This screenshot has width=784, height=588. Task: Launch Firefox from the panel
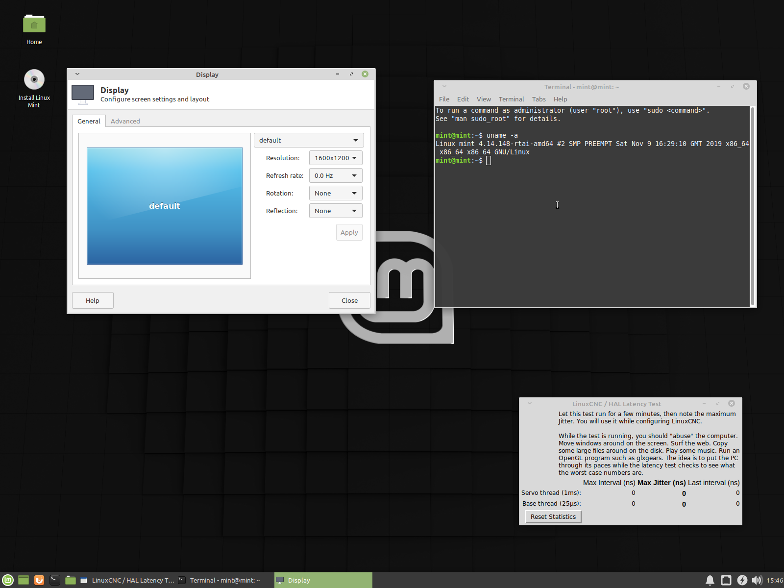(39, 580)
